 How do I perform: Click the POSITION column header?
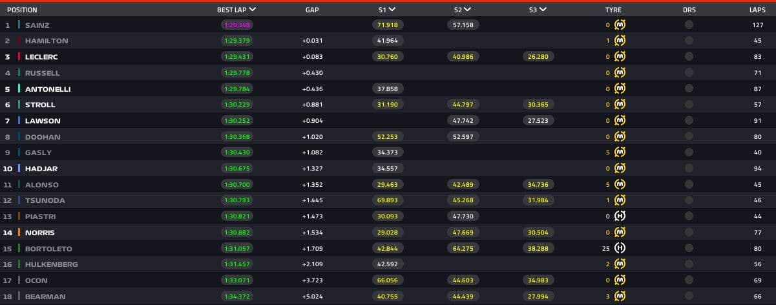click(22, 10)
